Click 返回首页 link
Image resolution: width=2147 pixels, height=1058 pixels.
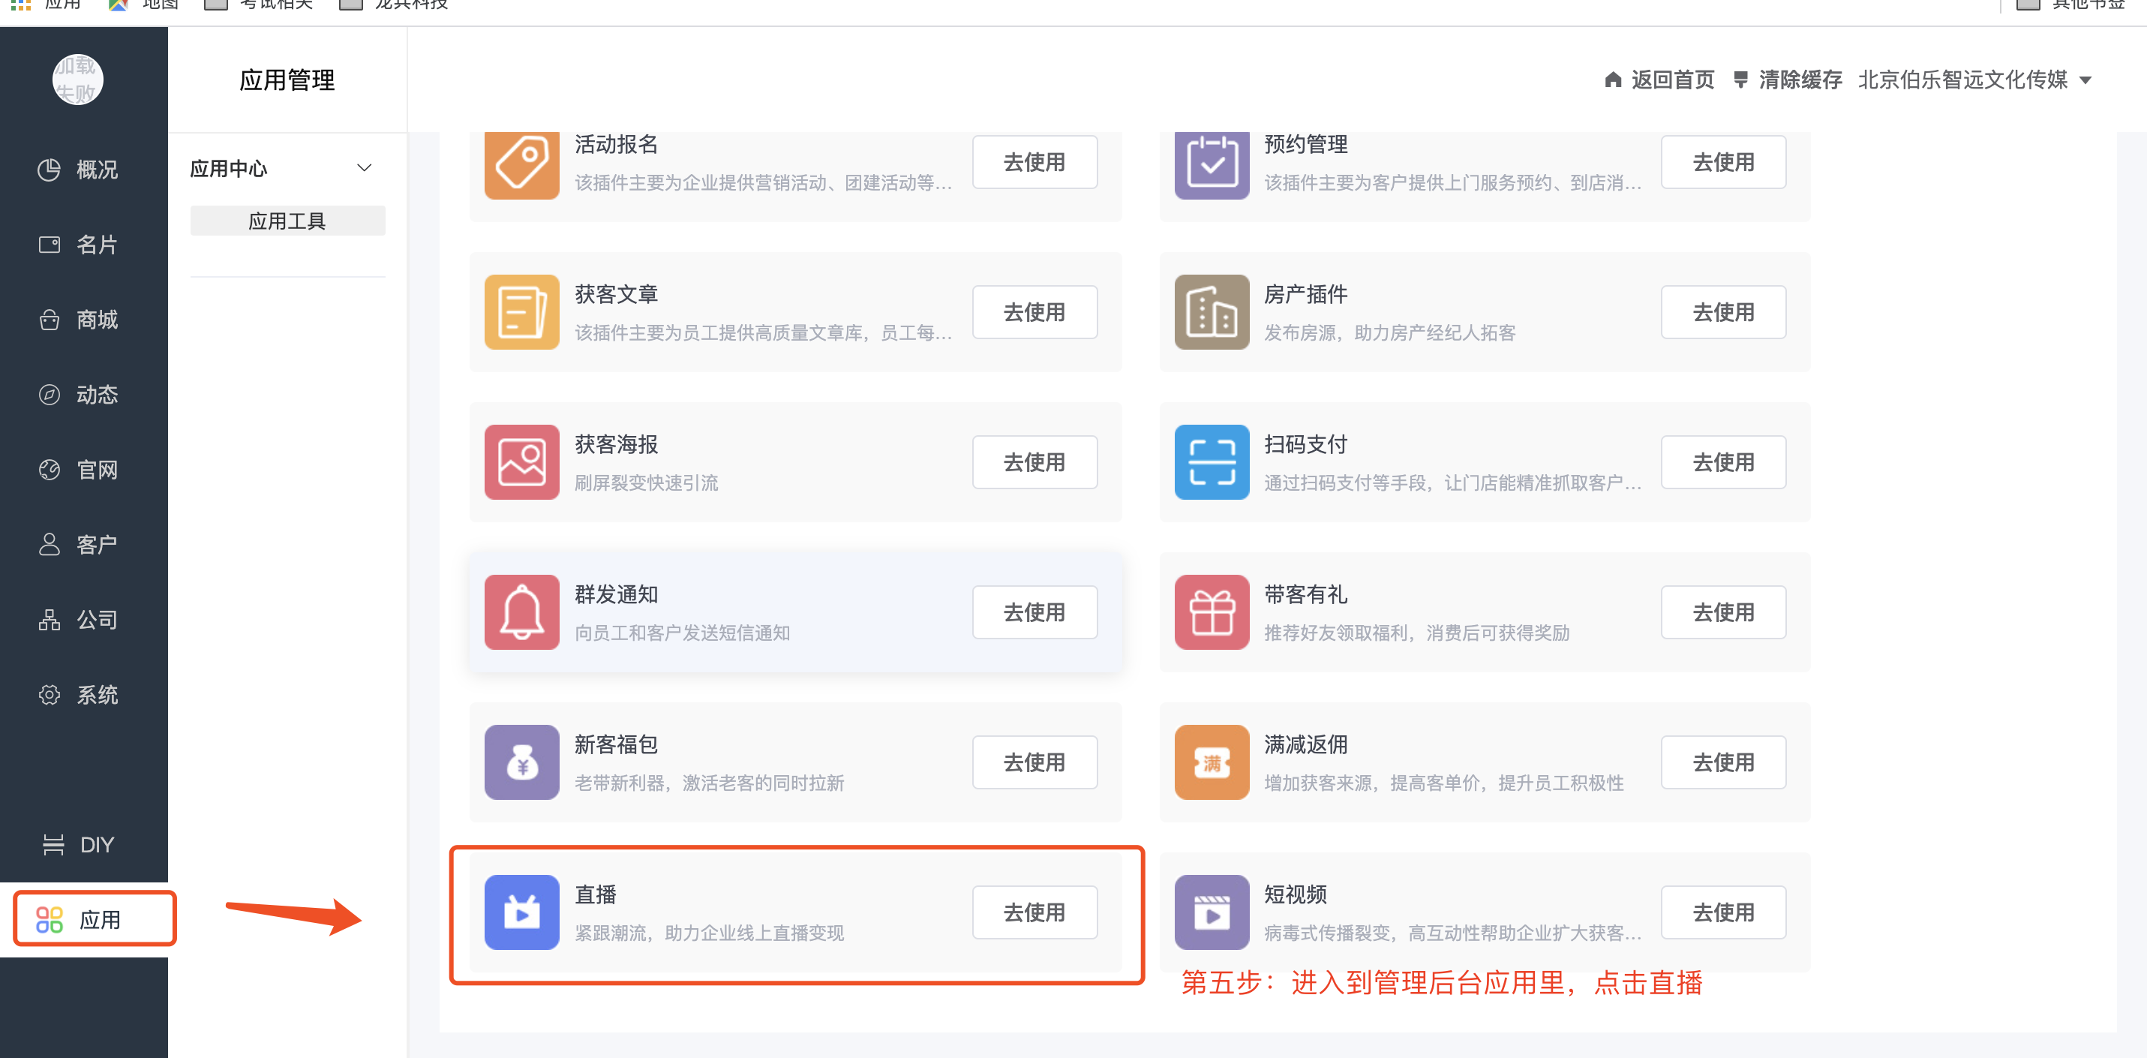[x=1659, y=80]
